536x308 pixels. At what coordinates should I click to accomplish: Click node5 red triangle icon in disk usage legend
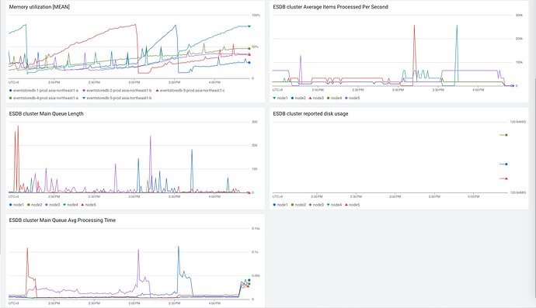coord(346,205)
